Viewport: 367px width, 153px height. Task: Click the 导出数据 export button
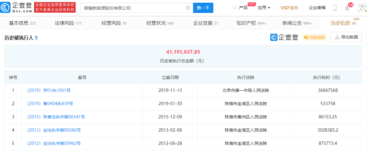point(346,37)
